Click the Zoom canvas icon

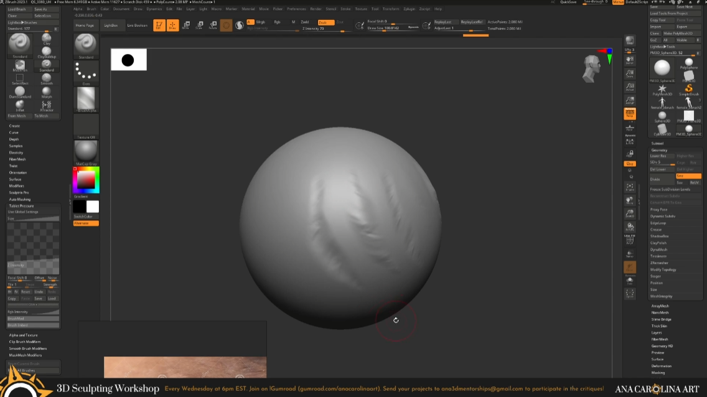coord(630,73)
